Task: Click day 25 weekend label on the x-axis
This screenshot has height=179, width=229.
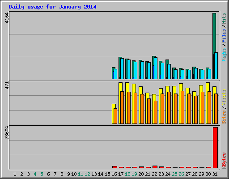Action: (x=174, y=174)
